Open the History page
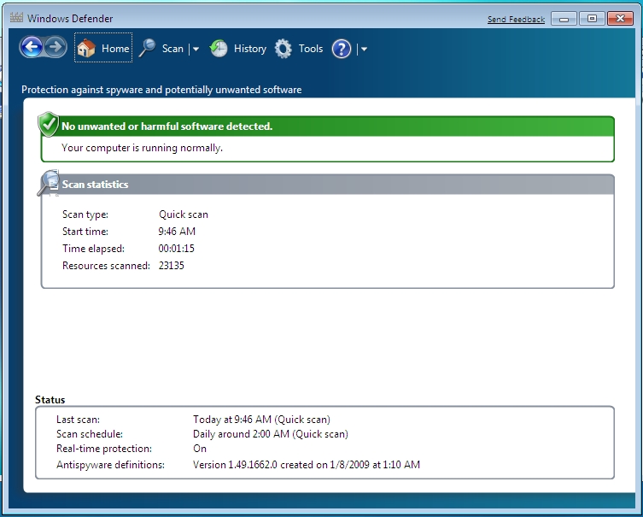Viewport: 643px width, 517px height. point(250,49)
